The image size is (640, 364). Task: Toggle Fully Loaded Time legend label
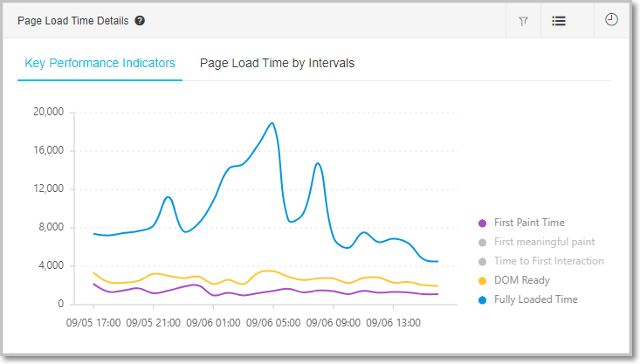pos(535,299)
